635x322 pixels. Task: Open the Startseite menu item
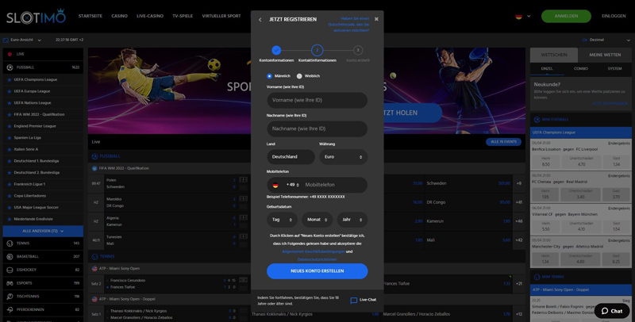coord(90,16)
